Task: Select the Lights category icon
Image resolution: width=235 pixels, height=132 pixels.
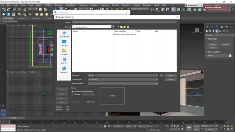Action: (x=214, y=31)
